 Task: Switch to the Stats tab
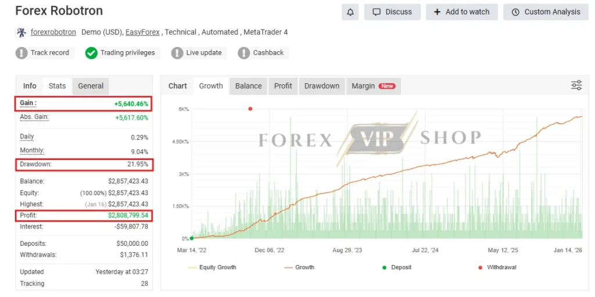[57, 86]
